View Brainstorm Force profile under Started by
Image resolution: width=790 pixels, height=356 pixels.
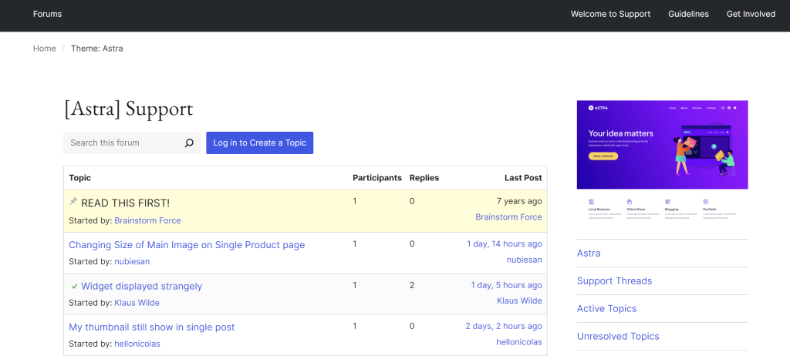click(147, 220)
